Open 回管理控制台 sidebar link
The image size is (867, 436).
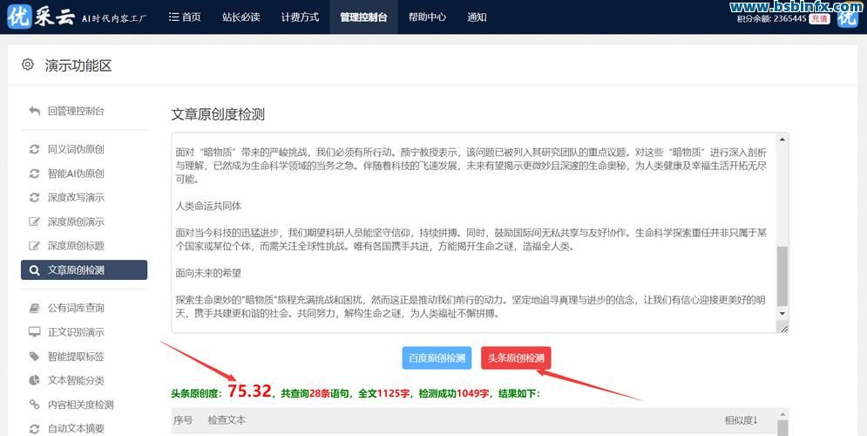point(76,112)
